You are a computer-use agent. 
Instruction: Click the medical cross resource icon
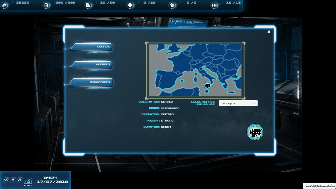(x=130, y=5)
